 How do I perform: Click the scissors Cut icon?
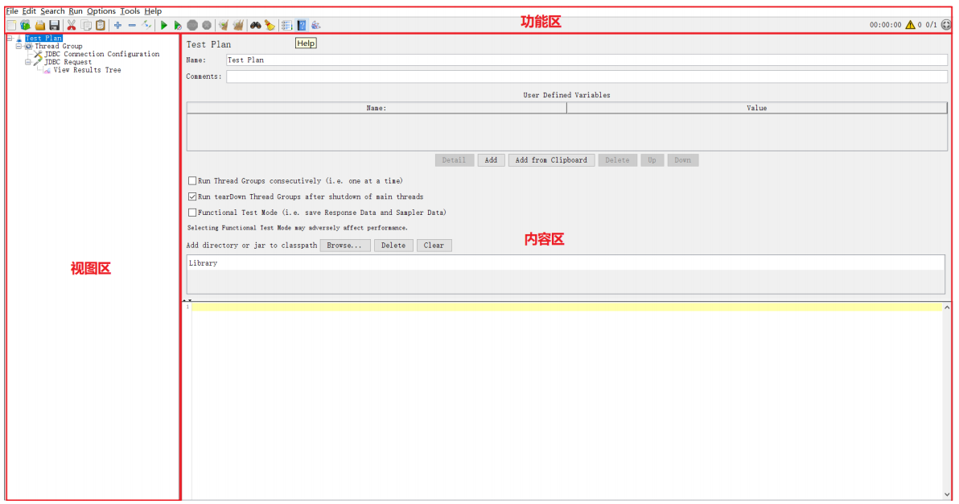(72, 25)
